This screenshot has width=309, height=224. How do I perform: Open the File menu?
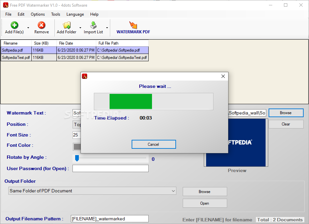click(8, 14)
